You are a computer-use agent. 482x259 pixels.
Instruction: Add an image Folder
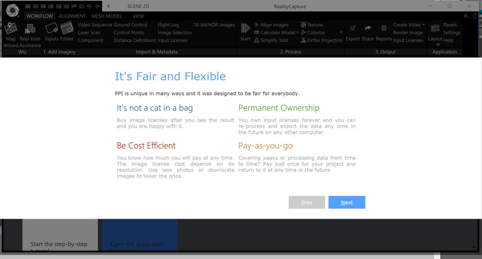(x=67, y=32)
